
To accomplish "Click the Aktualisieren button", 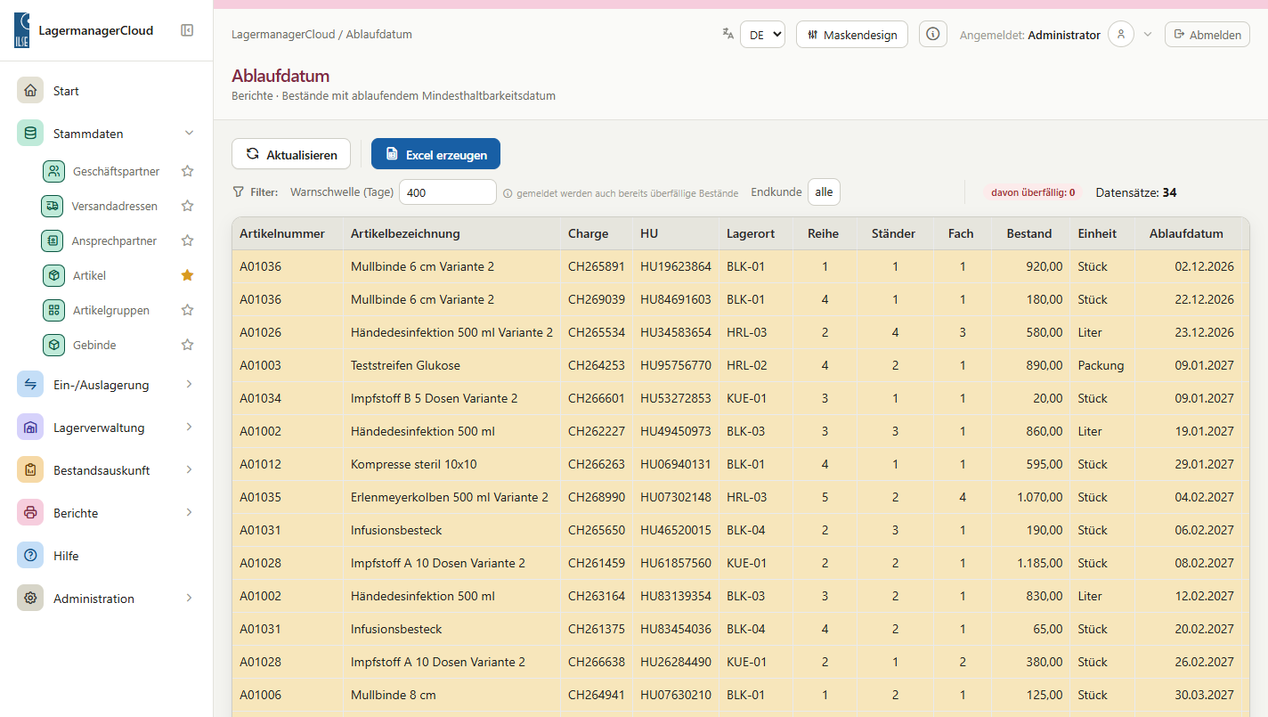I will pyautogui.click(x=291, y=154).
